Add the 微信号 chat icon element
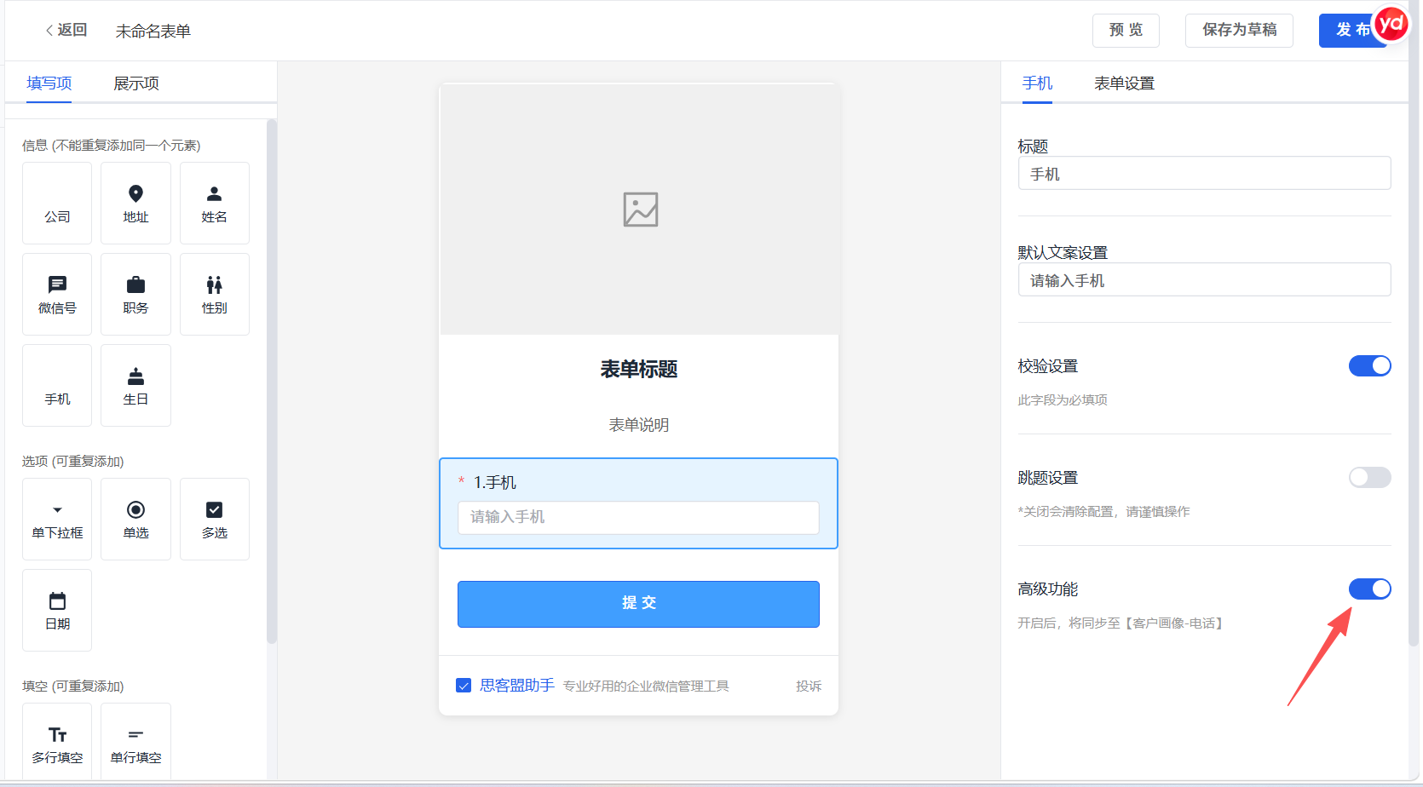1423x787 pixels. pyautogui.click(x=57, y=295)
